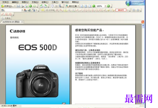Open the 文件(F) menu
The width and height of the screenshot is (158, 108).
6,2
